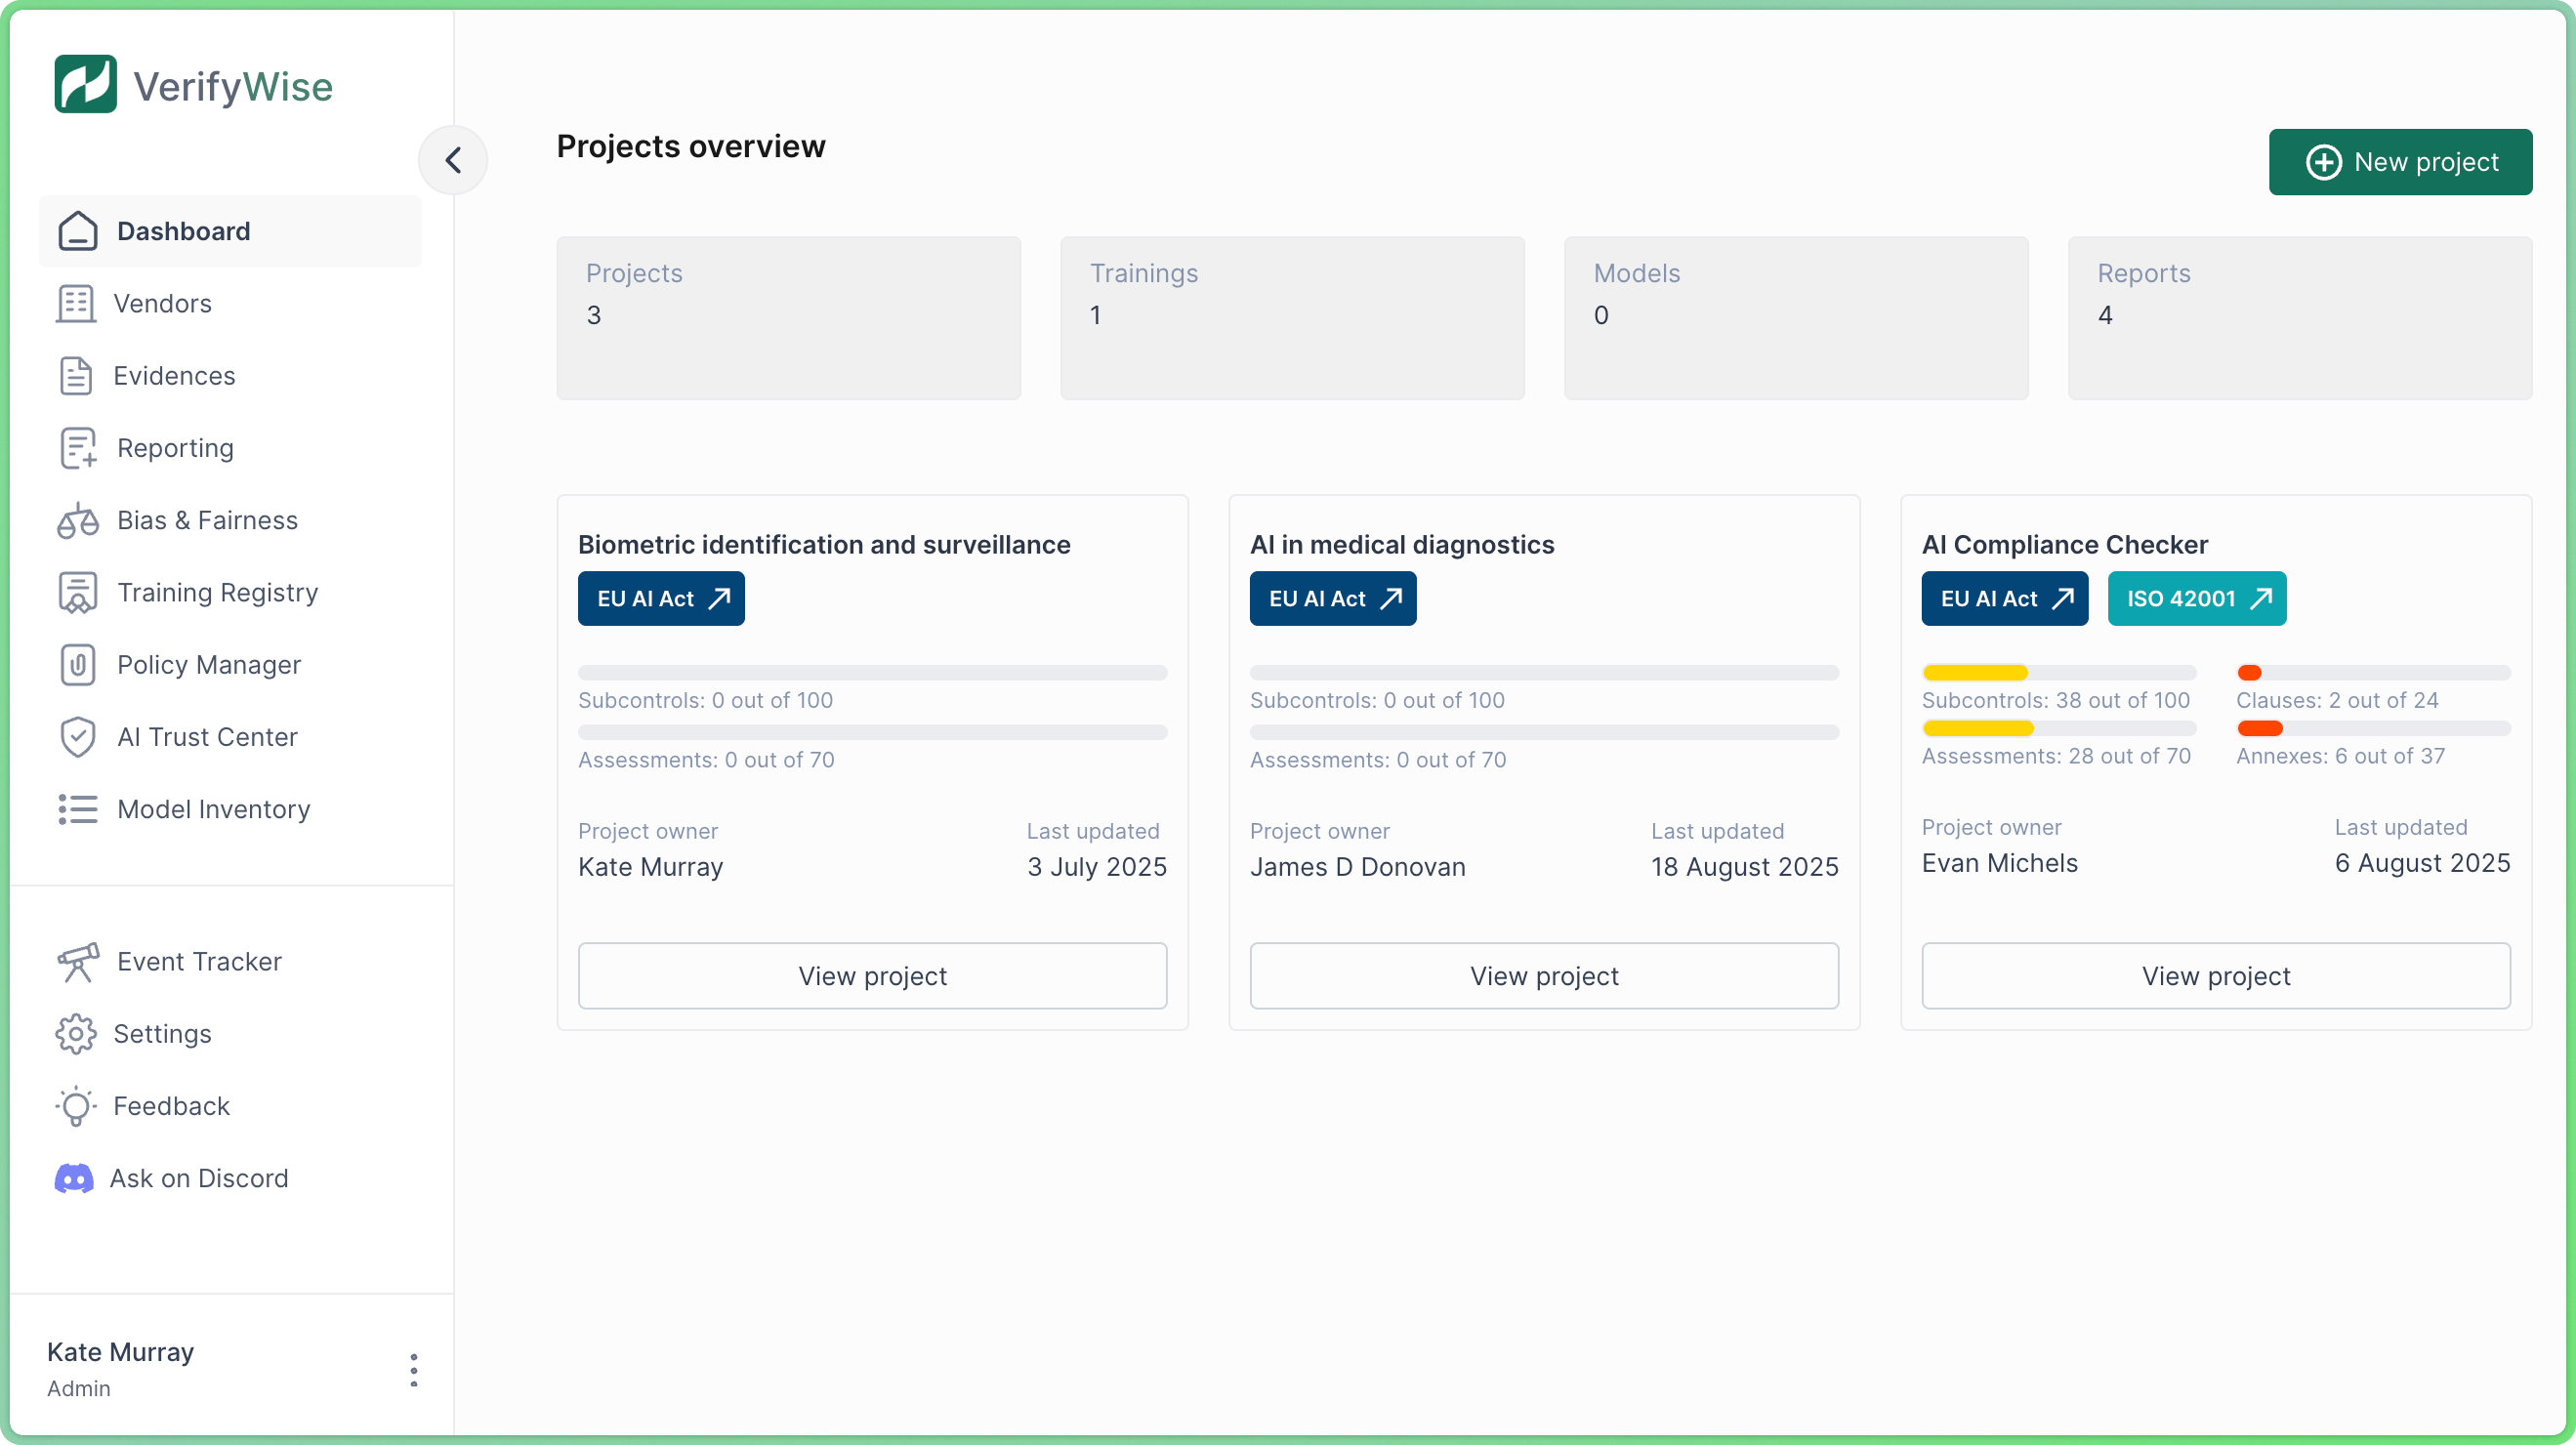Viewport: 2576px width, 1445px height.
Task: Click the Annexes 6 out of 37 progress bar
Action: [x=2373, y=728]
